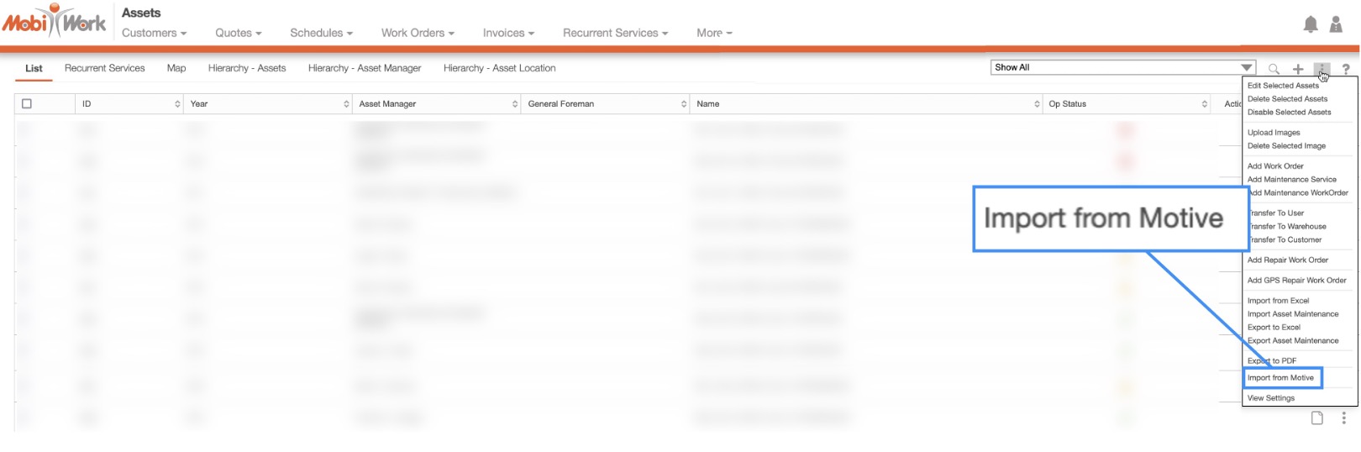This screenshot has width=1361, height=452.
Task: Open the last row's three-dot menu
Action: tap(1343, 418)
